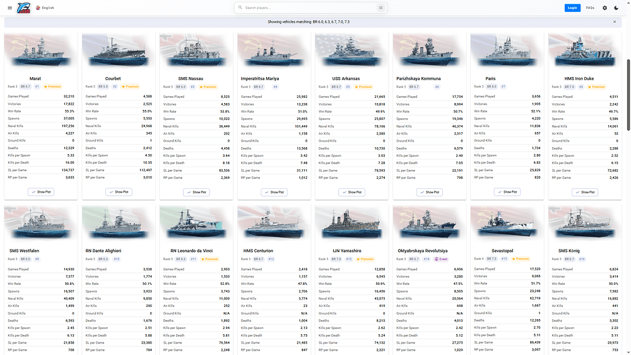The width and height of the screenshot is (631, 355).
Task: Click the SMS Westfalen ship name
Action: pyautogui.click(x=24, y=251)
